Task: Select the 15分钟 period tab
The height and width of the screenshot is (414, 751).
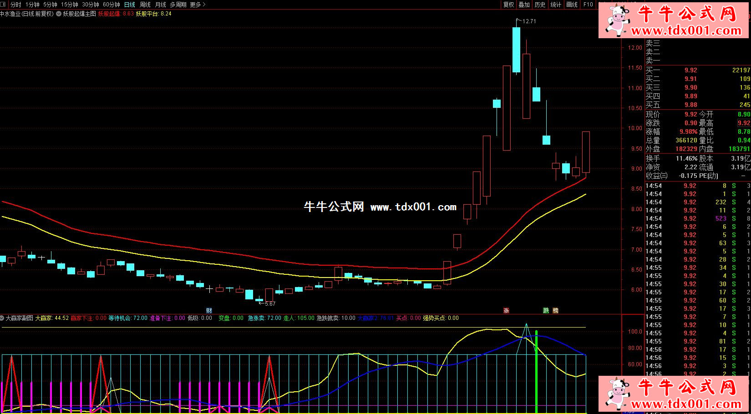Action: (70, 5)
